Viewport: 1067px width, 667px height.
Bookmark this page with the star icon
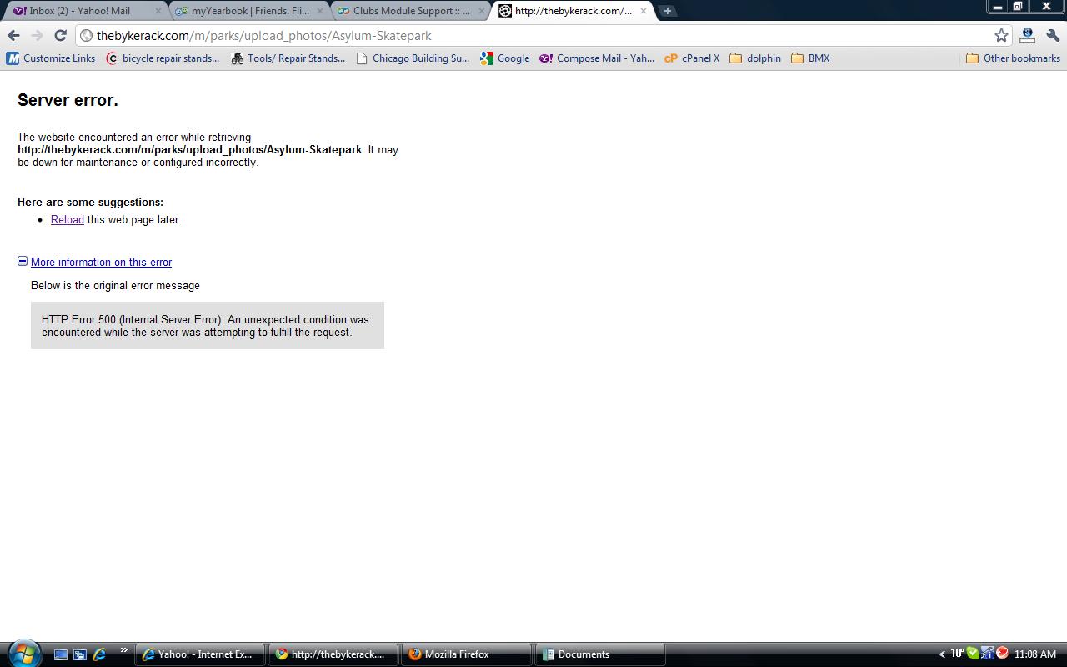(1001, 35)
